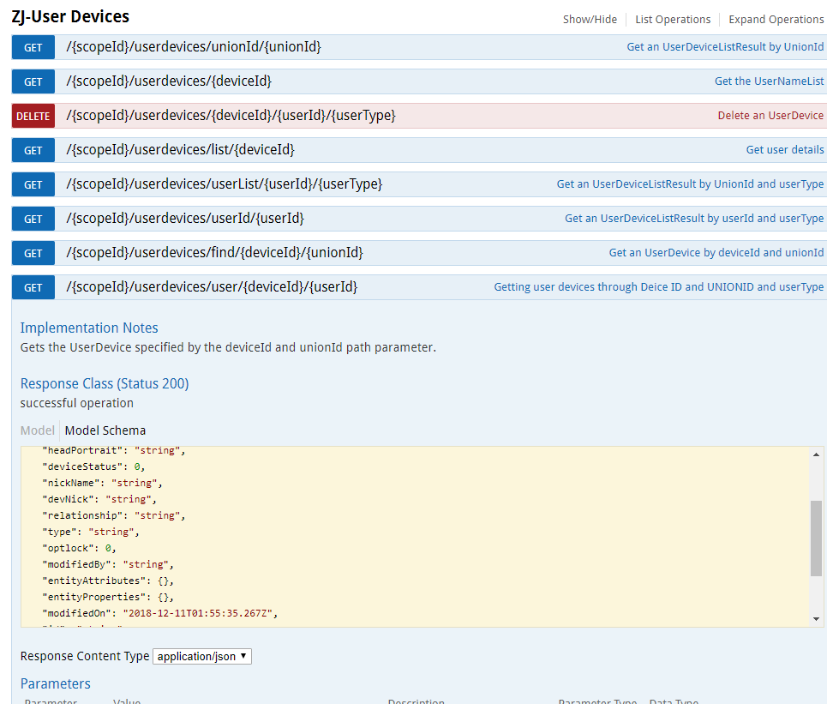Click the model schema scrollbar thumb
Viewport: 827px width, 704px height.
point(816,539)
